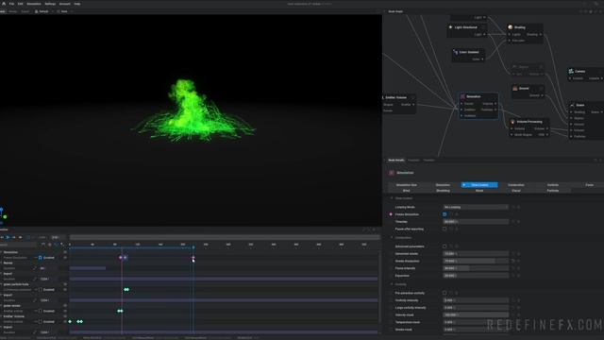This screenshot has height=340, width=604.
Task: Click the rewind-to-start timeline playback icon
Action: click(2, 237)
